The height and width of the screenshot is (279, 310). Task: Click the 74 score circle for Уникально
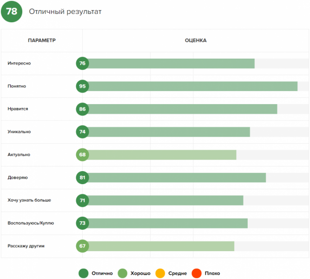click(82, 132)
